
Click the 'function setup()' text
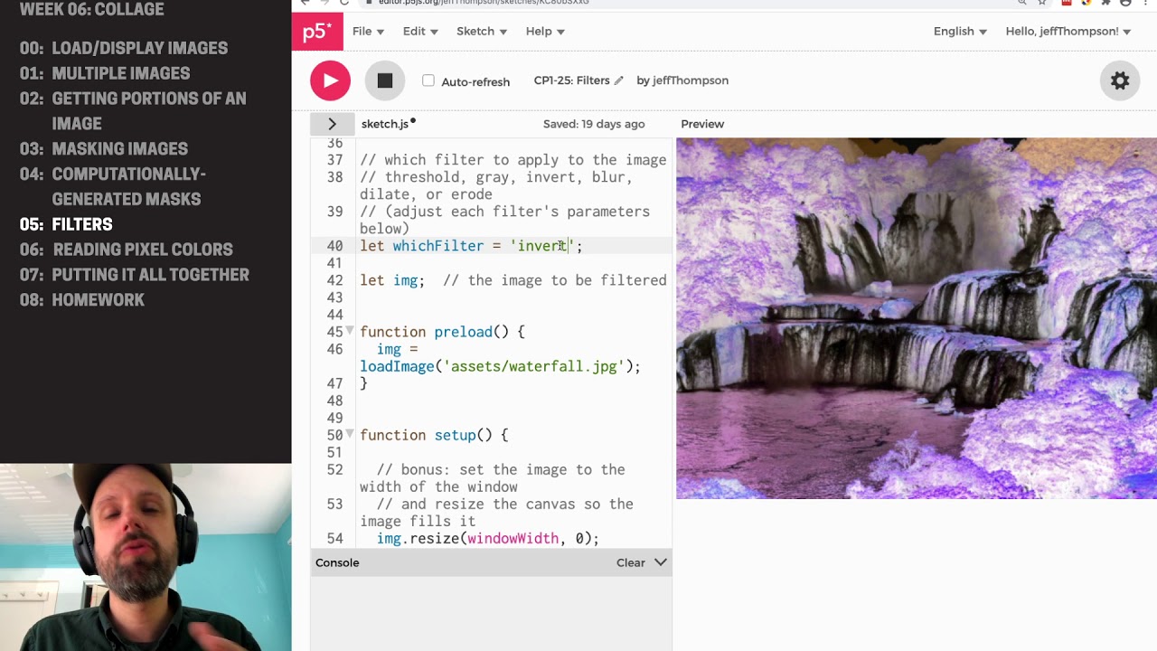[426, 435]
